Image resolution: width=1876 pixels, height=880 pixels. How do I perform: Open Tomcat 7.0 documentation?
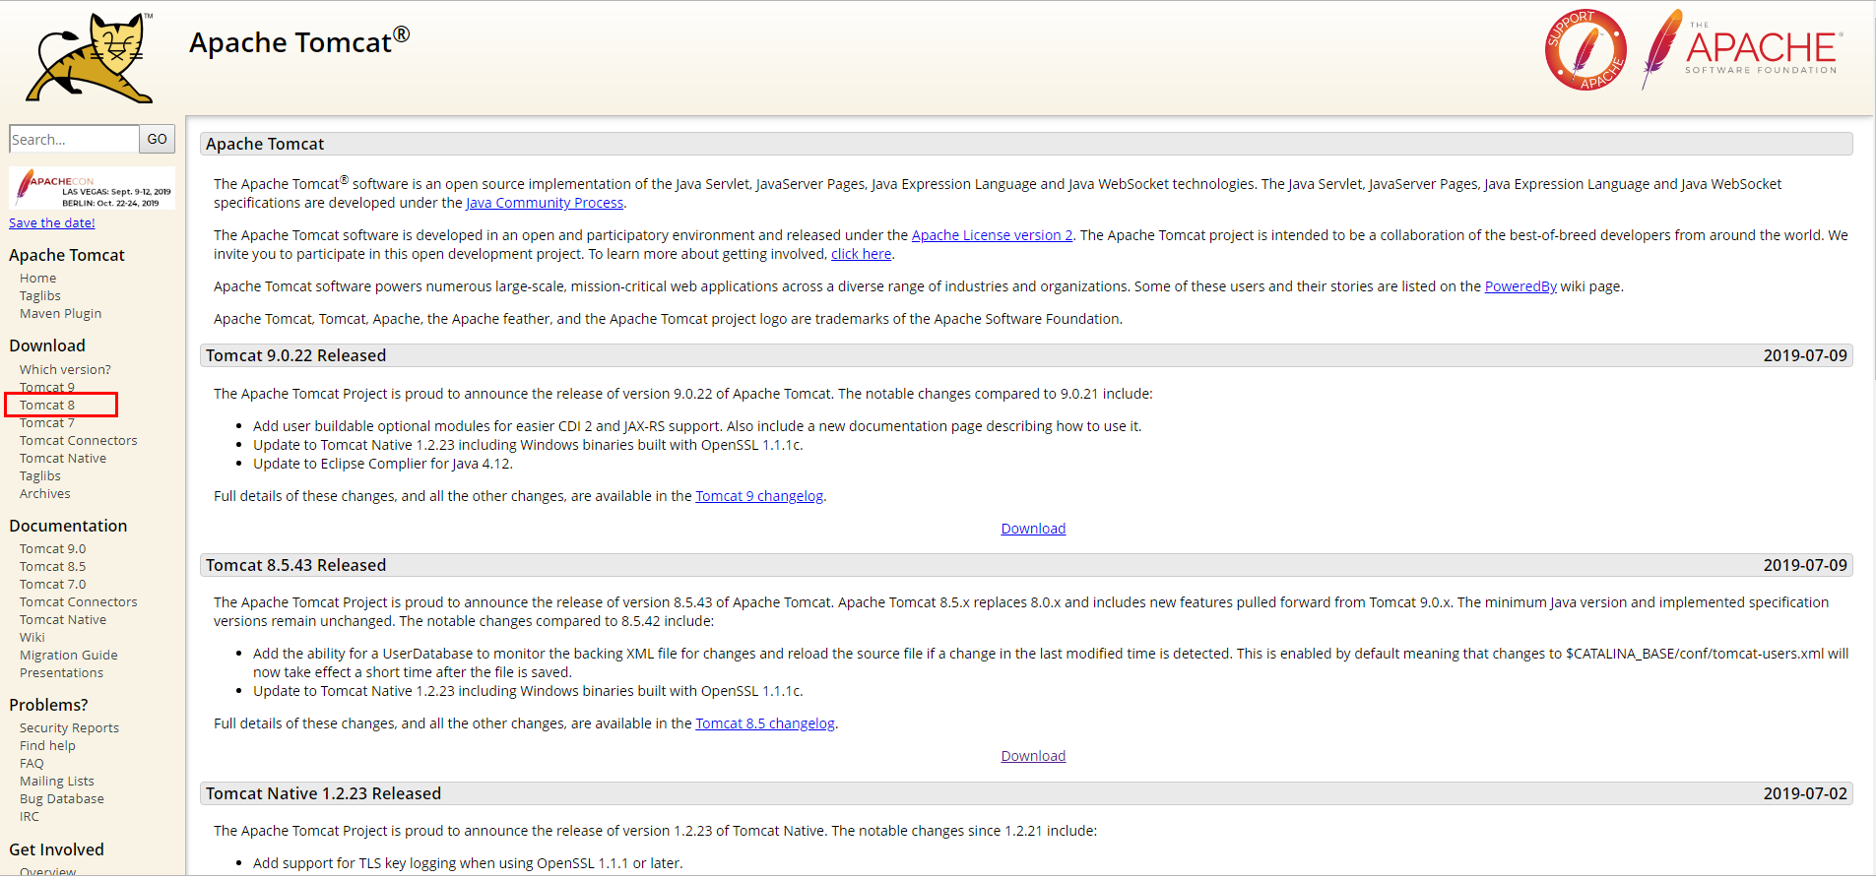click(53, 585)
